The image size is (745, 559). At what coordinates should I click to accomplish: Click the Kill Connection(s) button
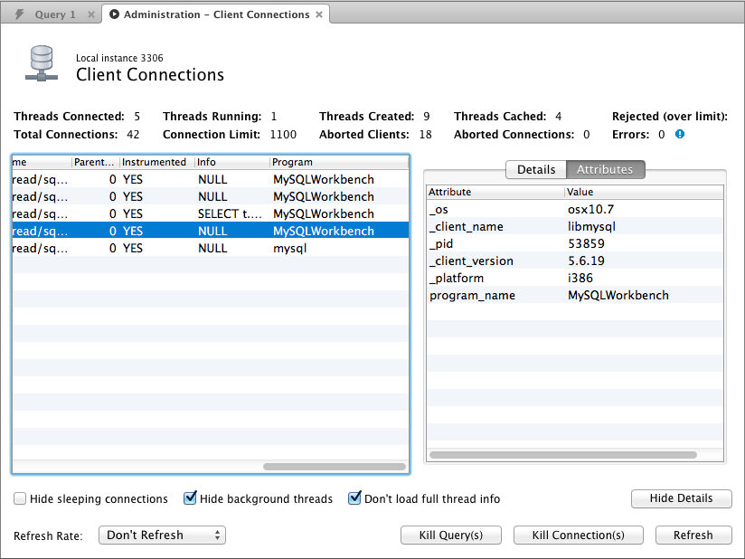(x=578, y=535)
